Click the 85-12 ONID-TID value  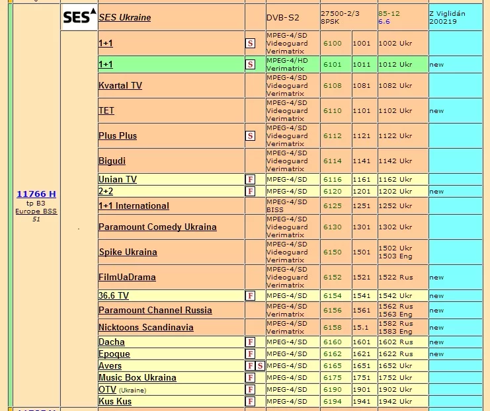pos(389,13)
